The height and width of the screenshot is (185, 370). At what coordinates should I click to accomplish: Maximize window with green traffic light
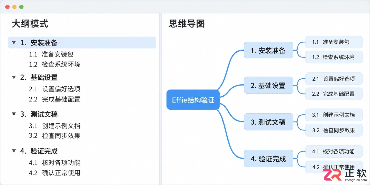[21, 7]
